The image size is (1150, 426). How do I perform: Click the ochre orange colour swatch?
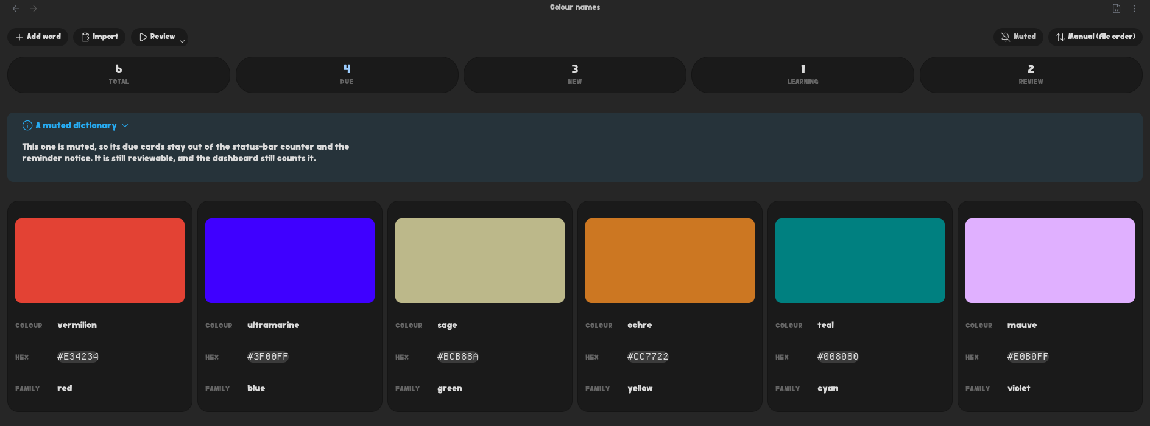670,260
